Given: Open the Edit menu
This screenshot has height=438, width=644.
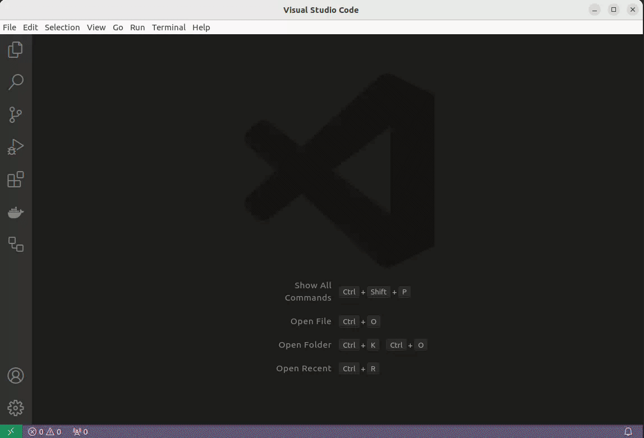Looking at the screenshot, I should 30,27.
